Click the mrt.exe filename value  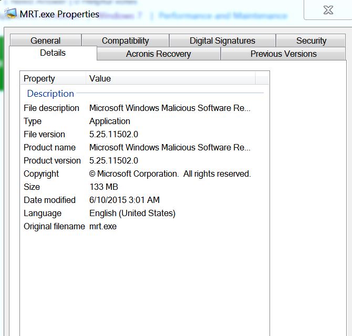(103, 226)
